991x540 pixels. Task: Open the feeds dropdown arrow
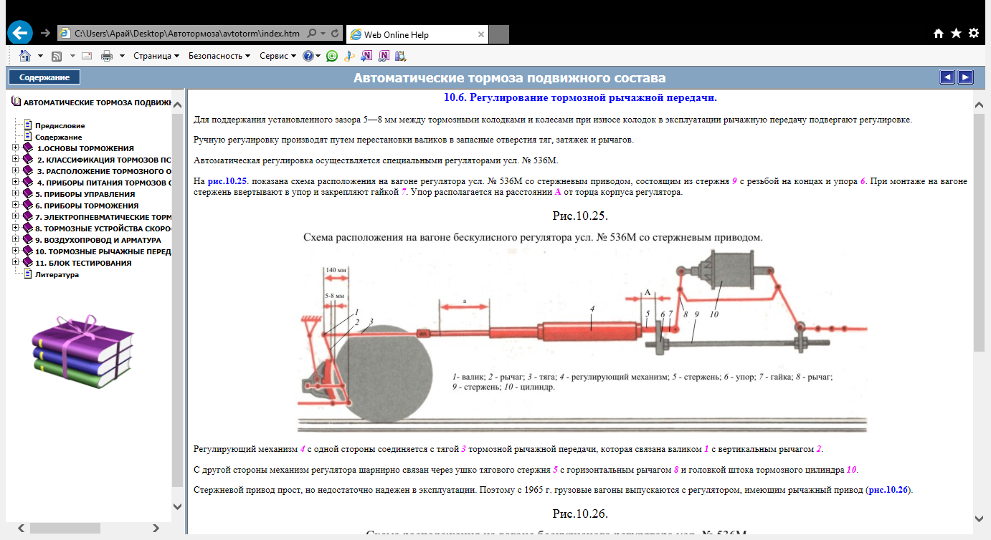coord(72,55)
